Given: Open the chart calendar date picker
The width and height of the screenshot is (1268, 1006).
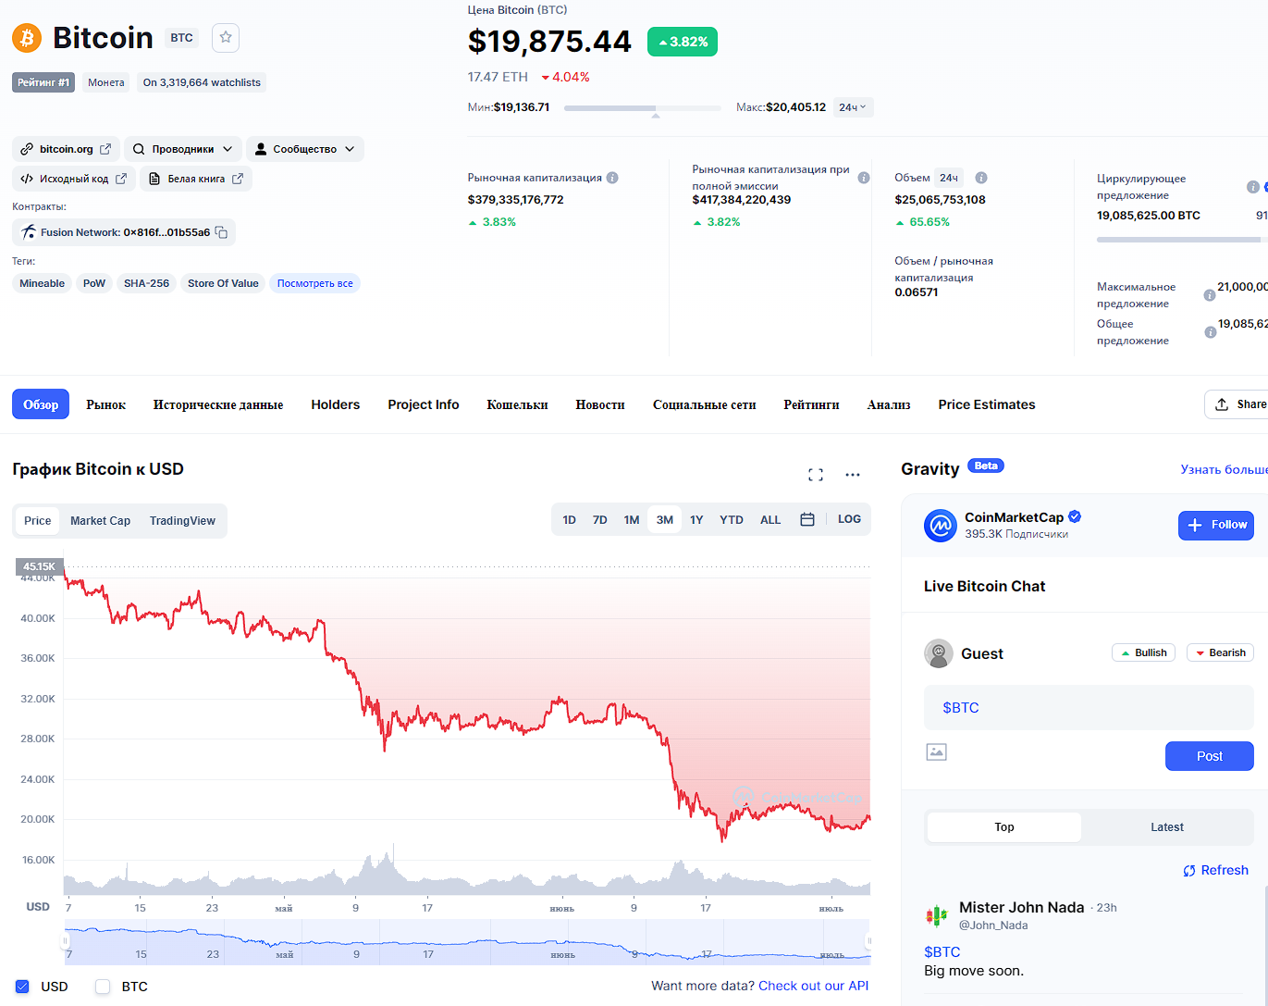Looking at the screenshot, I should (806, 520).
